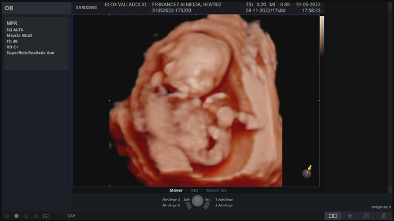
Task: Click the Imágenes: 0 counter
Action: coord(381,207)
